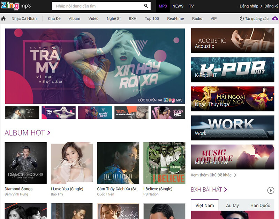The width and height of the screenshot is (279, 219).
Task: Select the Việt Nam chart tab
Action: click(x=205, y=205)
